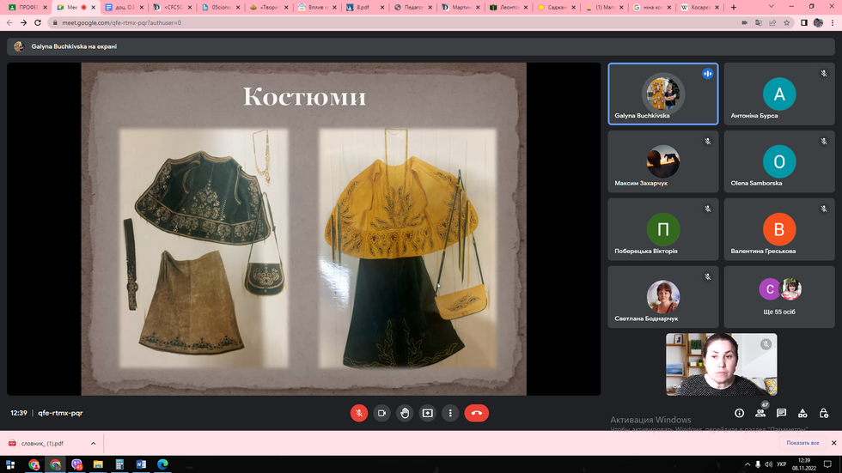Open the Ще 55 осіб participants tile
This screenshot has height=473, width=842.
click(778, 296)
